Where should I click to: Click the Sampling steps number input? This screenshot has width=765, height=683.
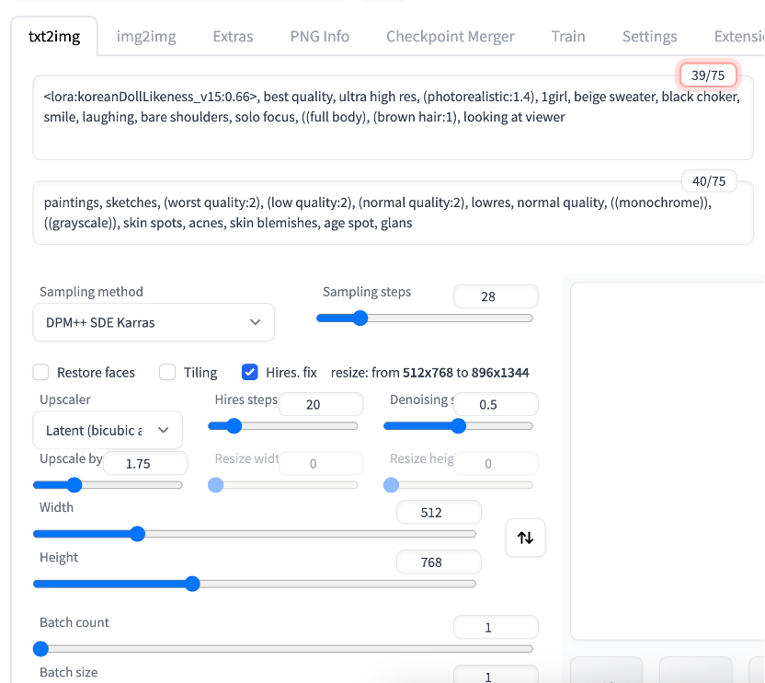tap(496, 296)
